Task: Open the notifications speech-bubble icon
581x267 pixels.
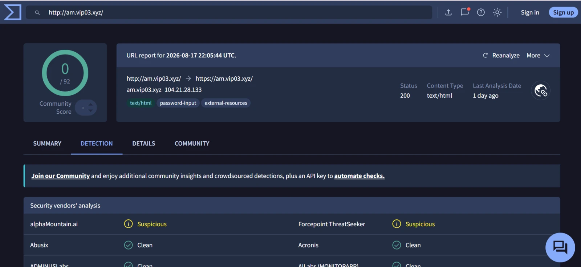Action: pyautogui.click(x=465, y=12)
